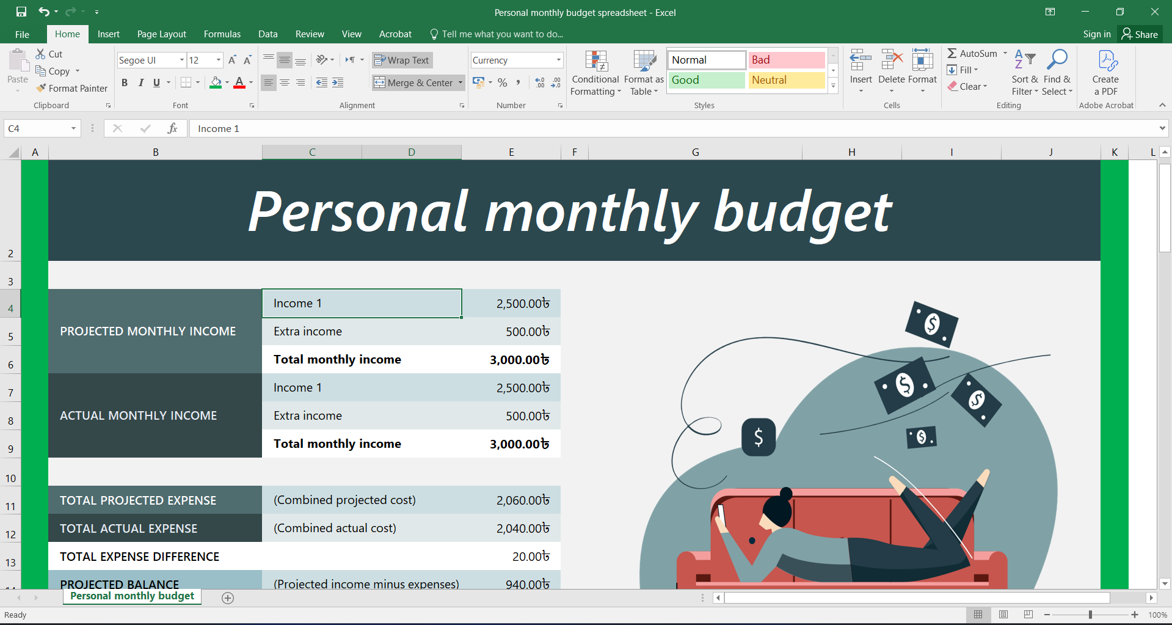Click the AutoSum sigma icon

click(952, 54)
